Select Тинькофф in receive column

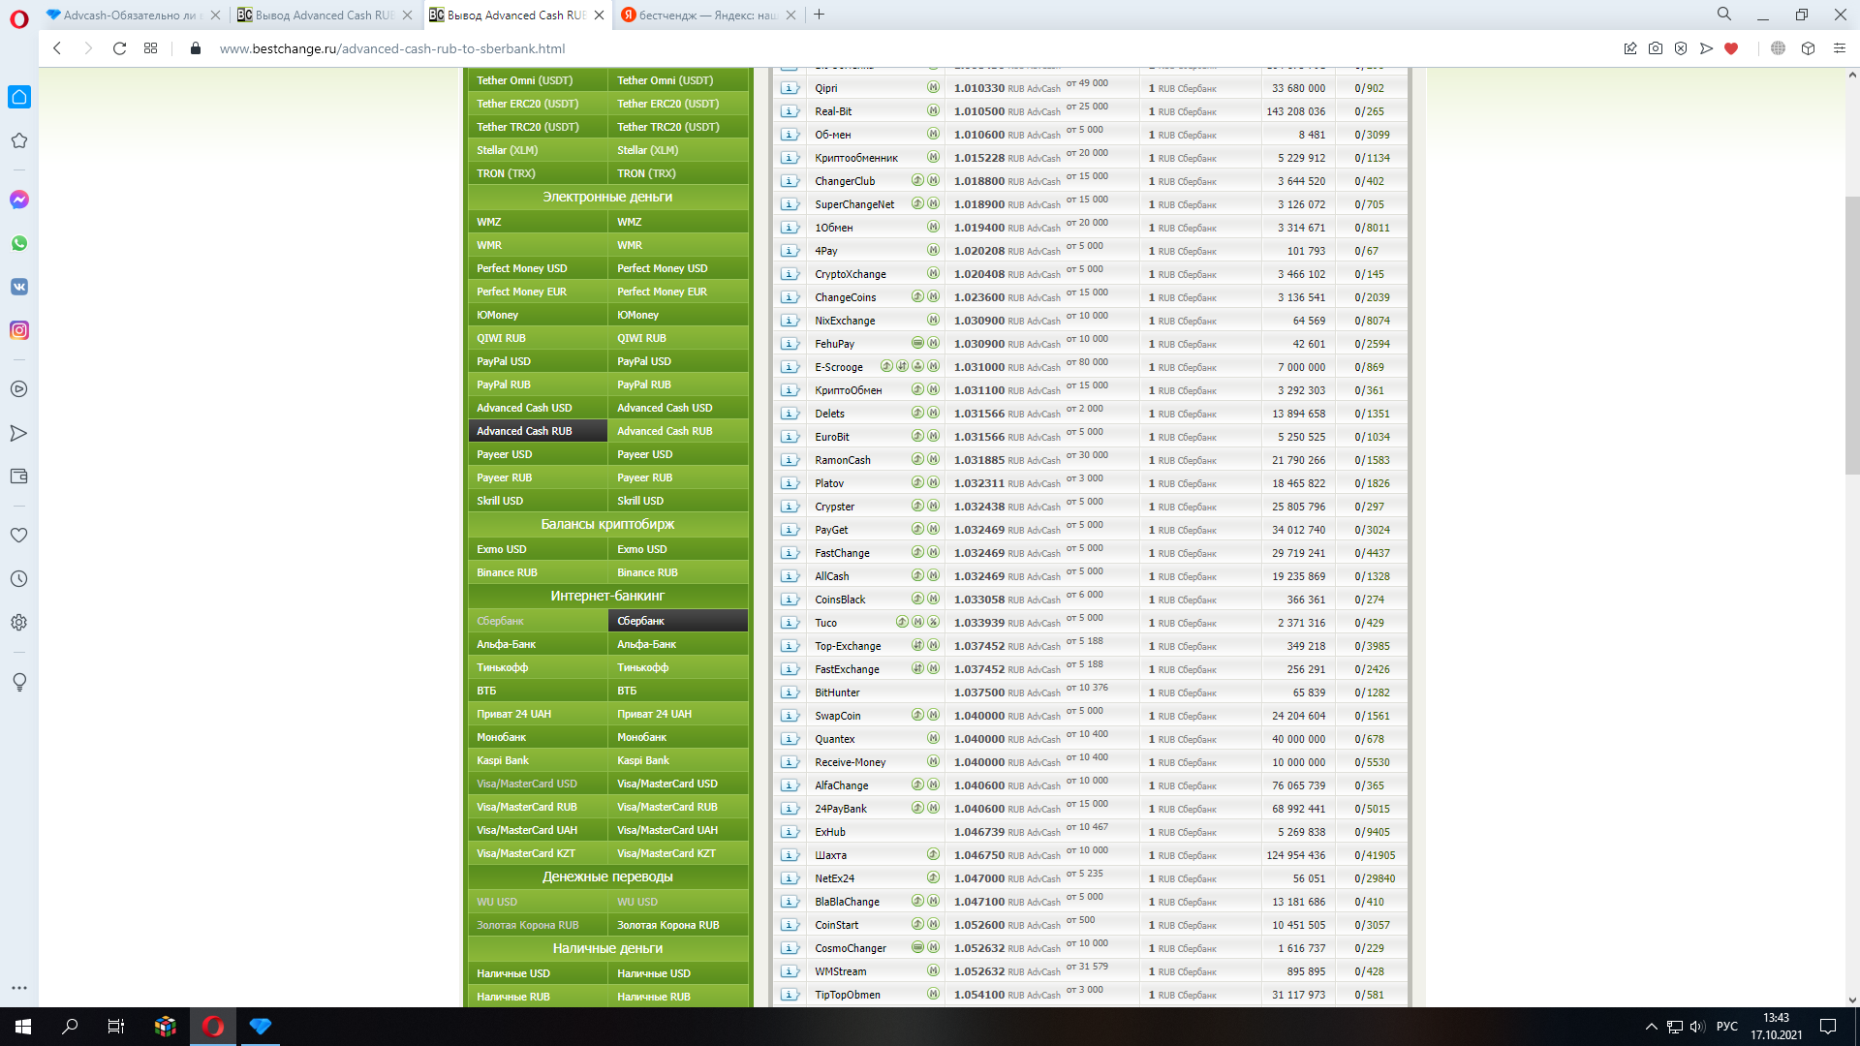(677, 667)
